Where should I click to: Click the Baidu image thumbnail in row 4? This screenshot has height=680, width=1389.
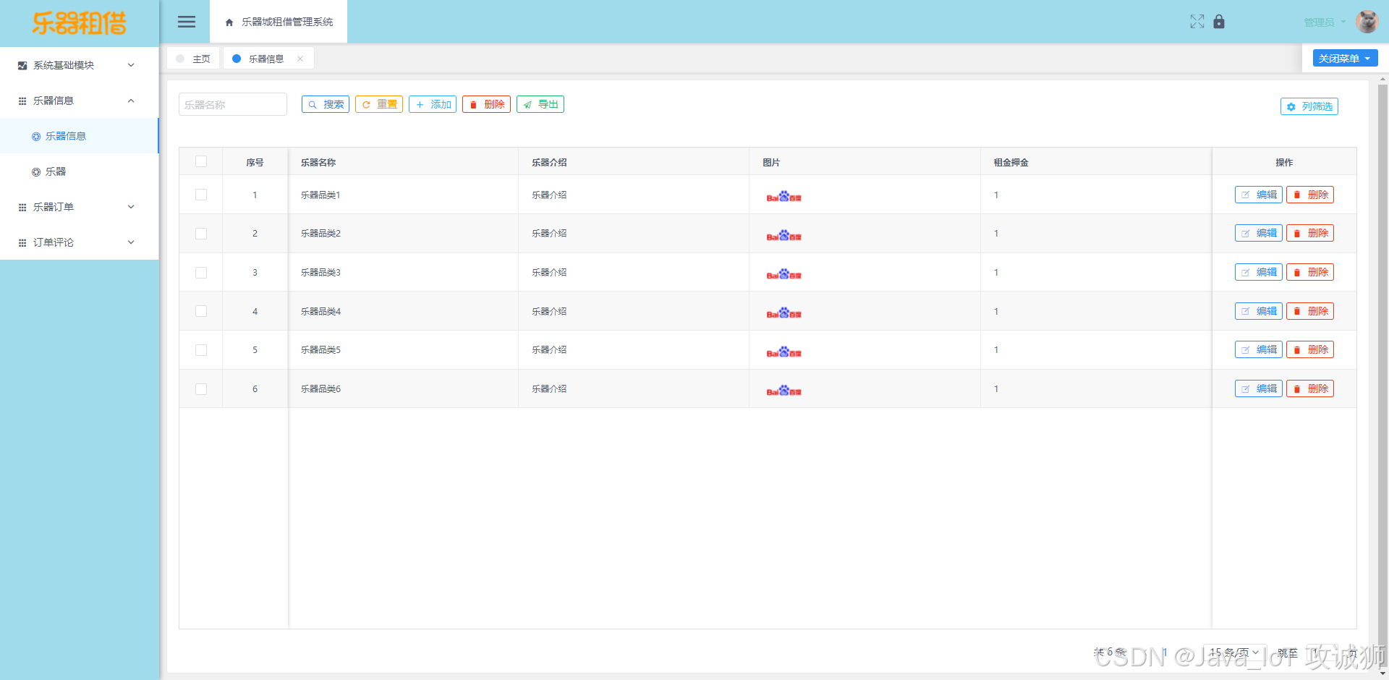point(783,312)
